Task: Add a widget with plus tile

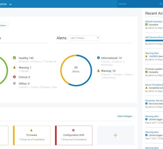Action: pos(116,135)
